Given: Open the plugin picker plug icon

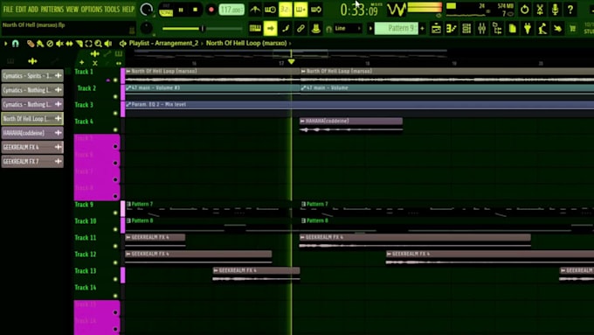Looking at the screenshot, I should 528,28.
